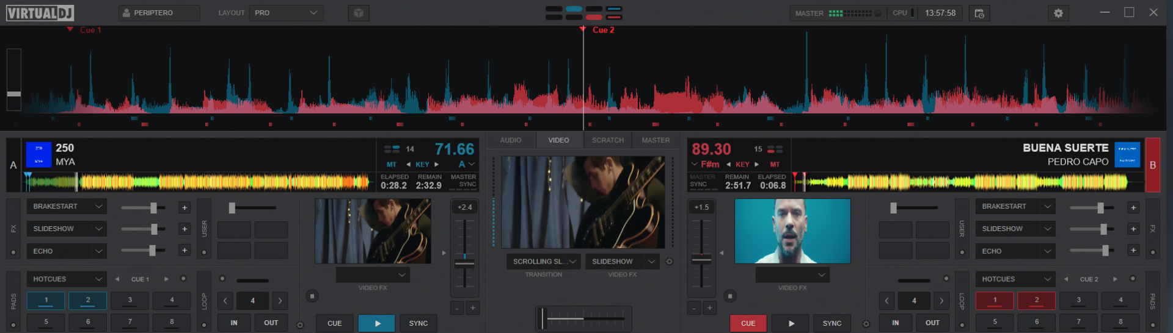
Task: Expand deck A ECHO effect dropdown
Action: (67, 251)
